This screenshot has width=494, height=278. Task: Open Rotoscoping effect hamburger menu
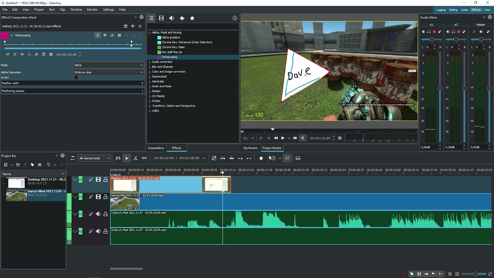pos(119,35)
